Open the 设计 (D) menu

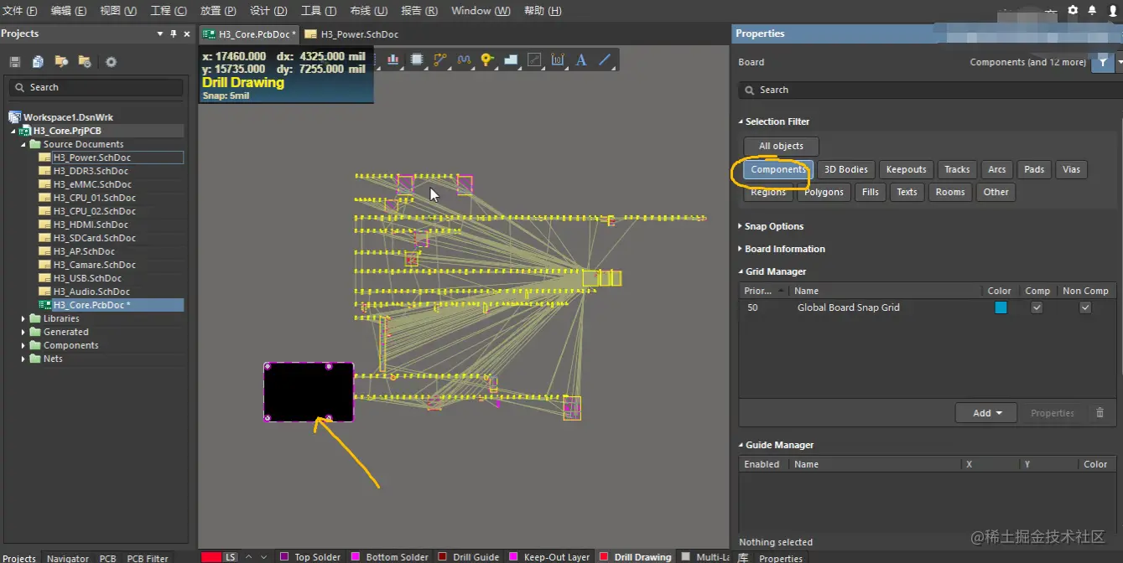(268, 11)
